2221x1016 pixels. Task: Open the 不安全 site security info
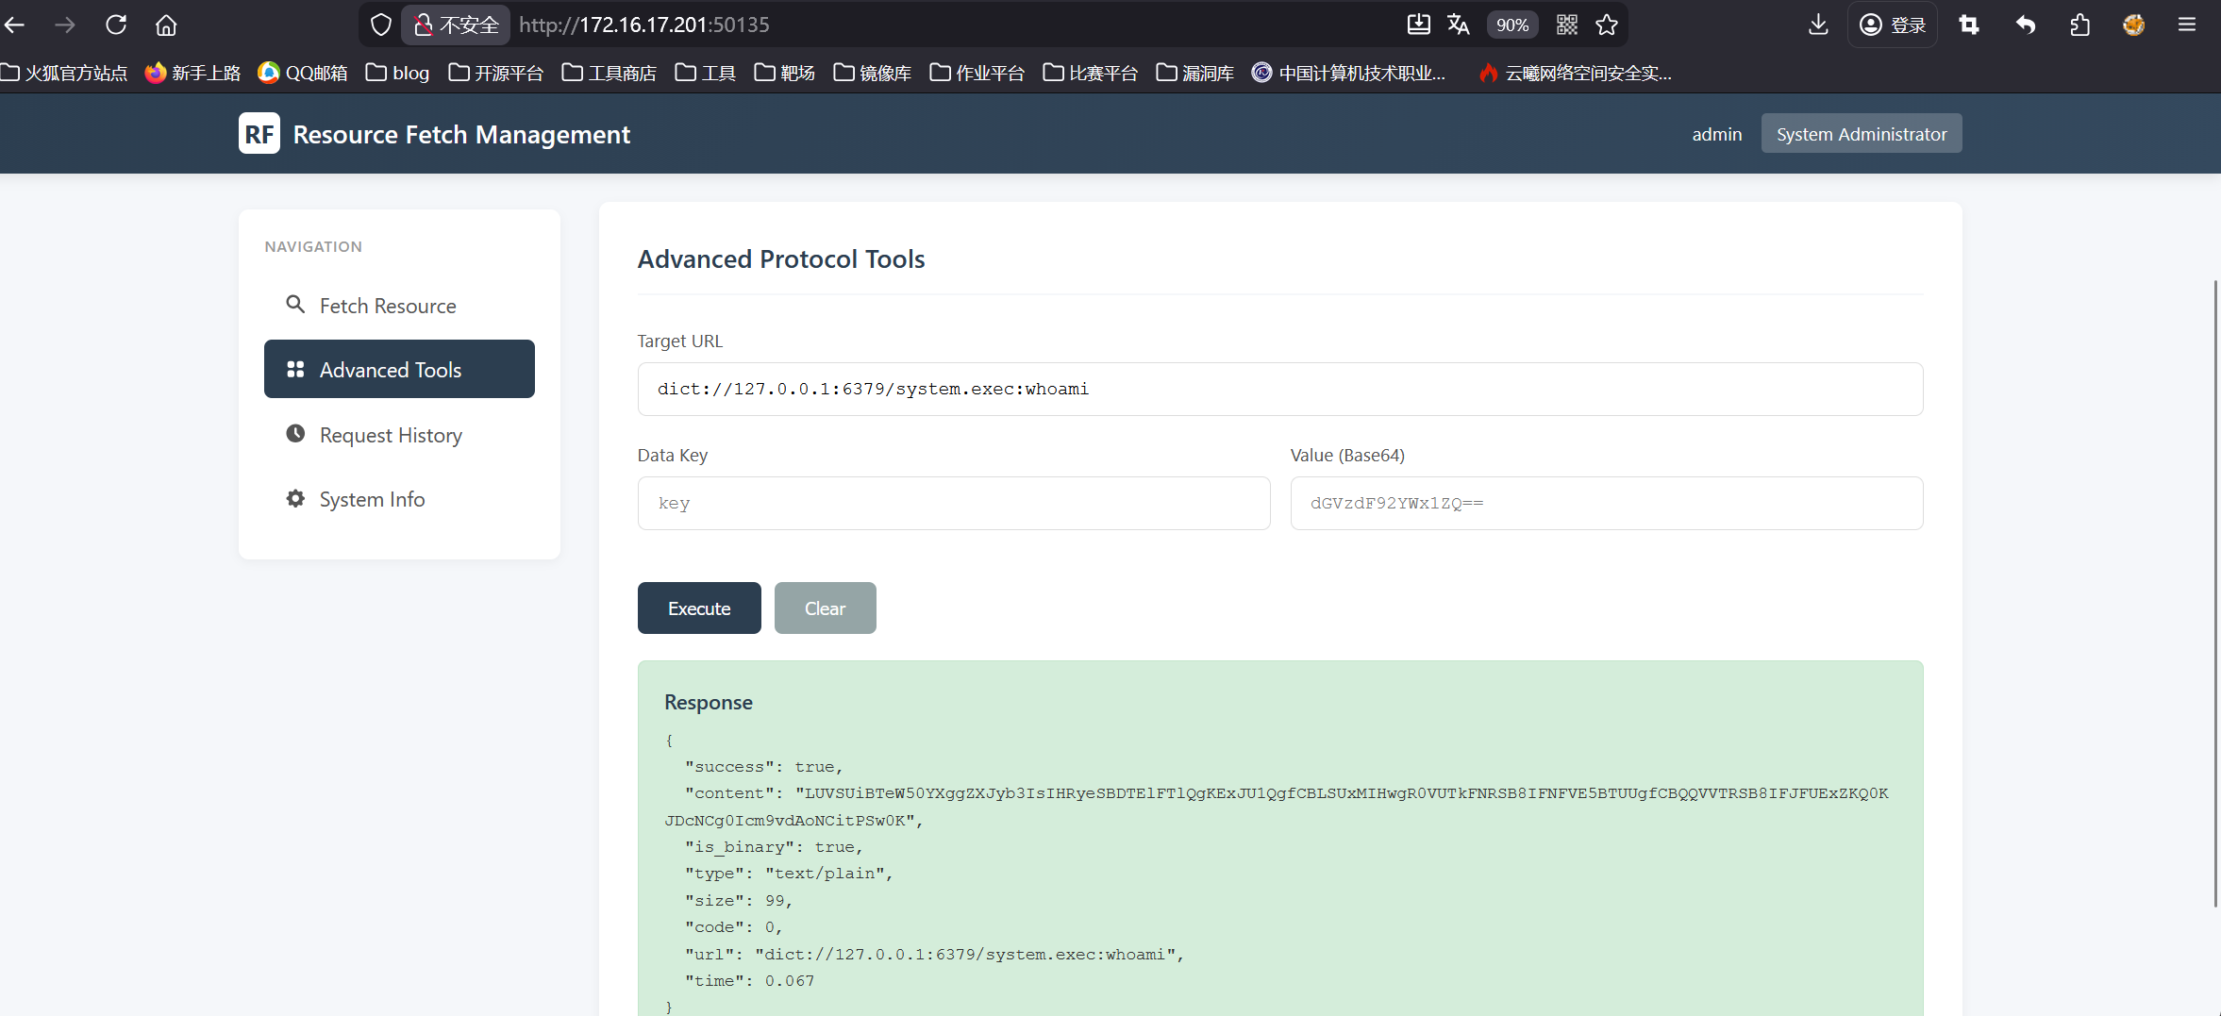[x=457, y=25]
